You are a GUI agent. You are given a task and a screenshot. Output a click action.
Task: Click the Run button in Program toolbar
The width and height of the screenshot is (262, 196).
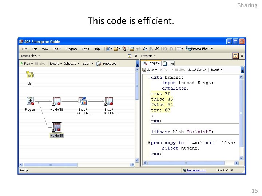click(164, 70)
